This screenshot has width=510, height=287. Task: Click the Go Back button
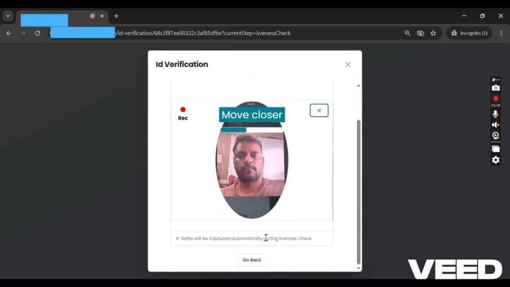[252, 259]
